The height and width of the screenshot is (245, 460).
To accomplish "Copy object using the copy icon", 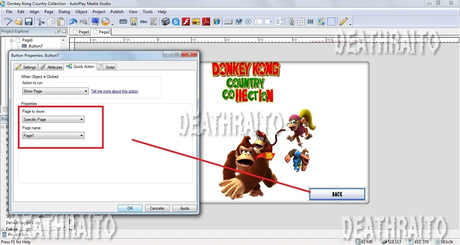I will 51,22.
